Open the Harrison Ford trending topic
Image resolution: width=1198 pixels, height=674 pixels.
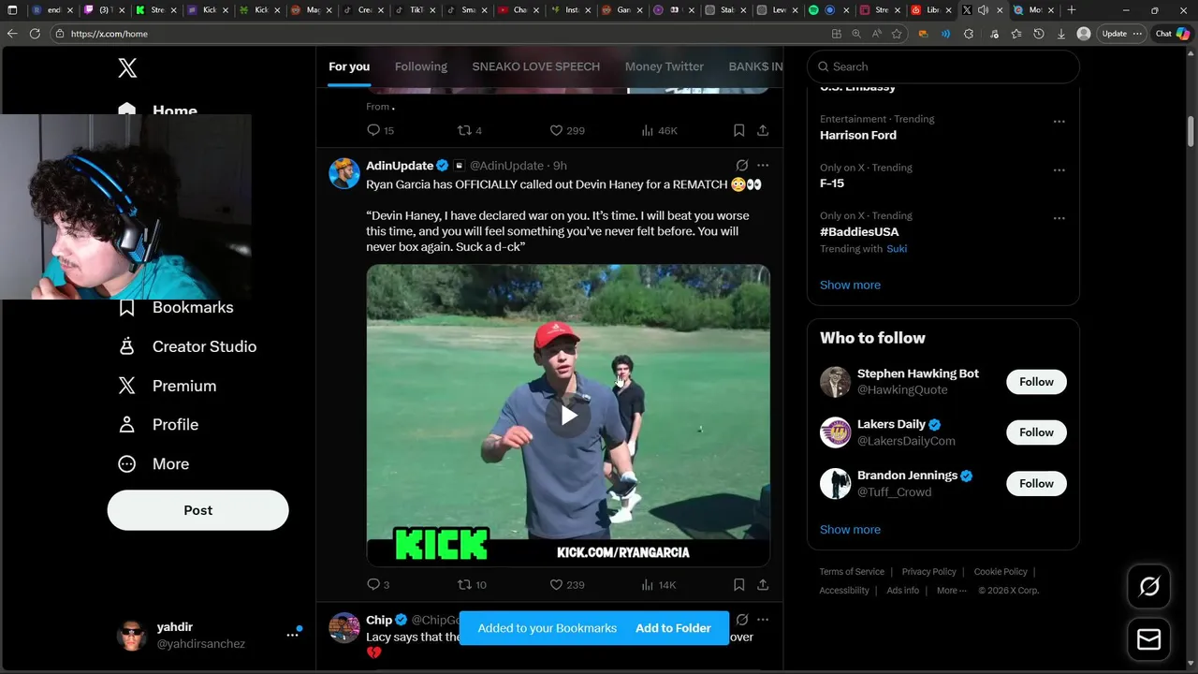coord(858,135)
